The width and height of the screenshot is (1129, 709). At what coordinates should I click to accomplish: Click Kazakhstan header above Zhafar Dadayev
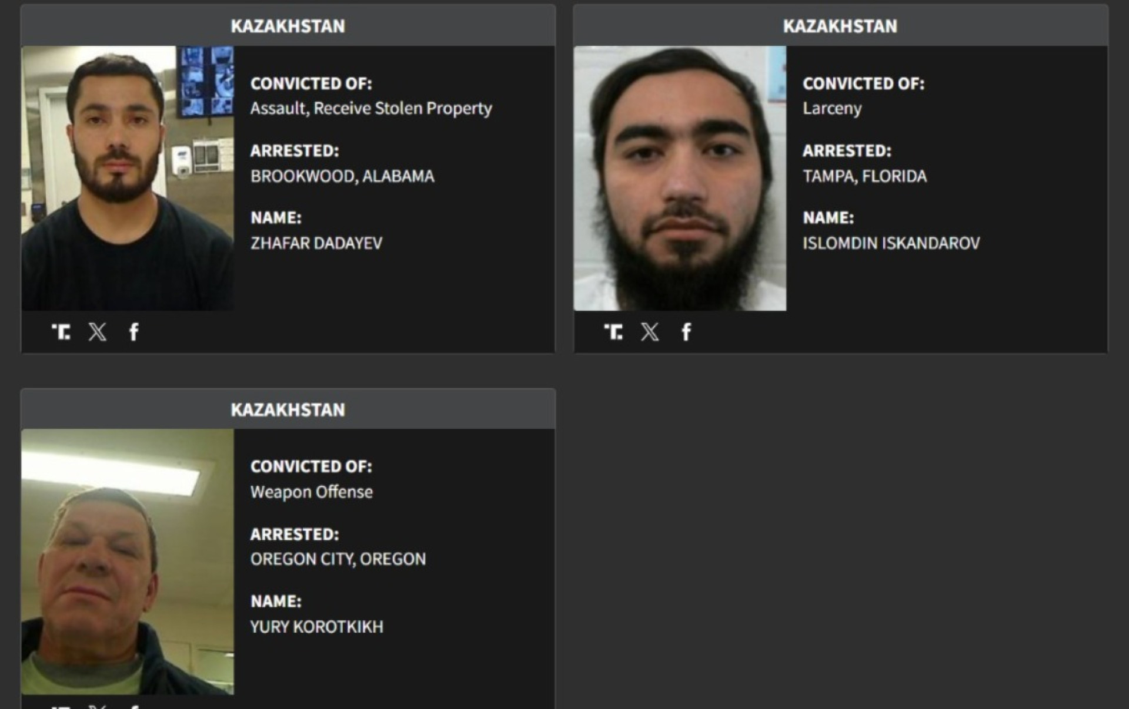[x=288, y=26]
